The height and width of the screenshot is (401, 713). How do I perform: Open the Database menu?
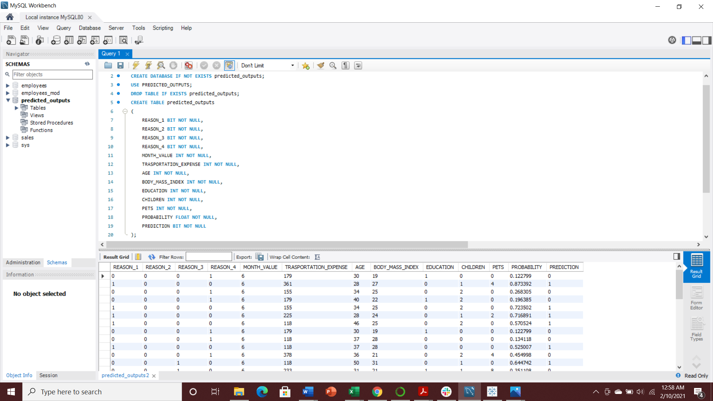tap(89, 28)
